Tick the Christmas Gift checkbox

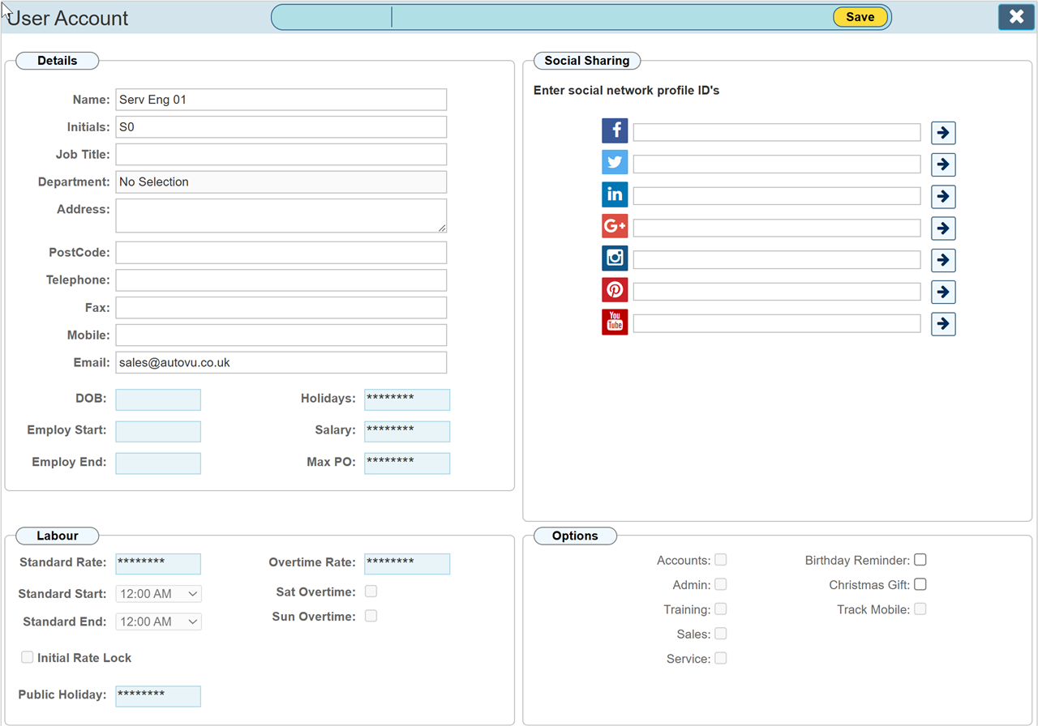(x=920, y=584)
